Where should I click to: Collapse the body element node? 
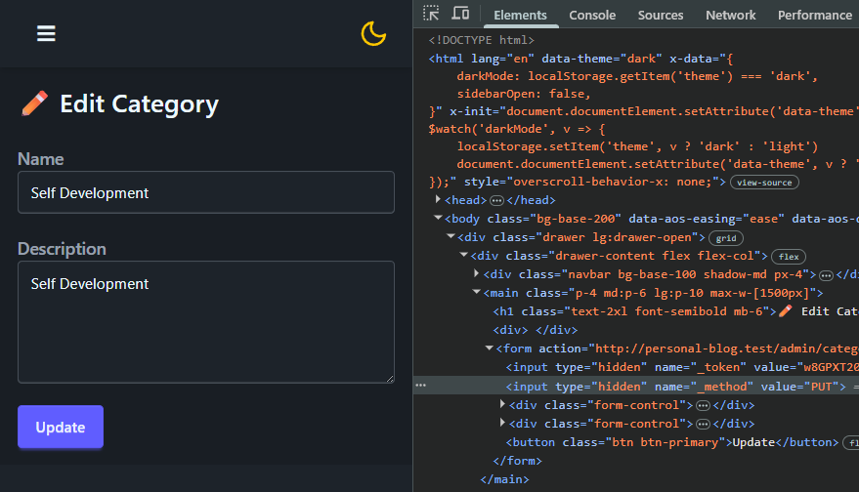click(438, 218)
